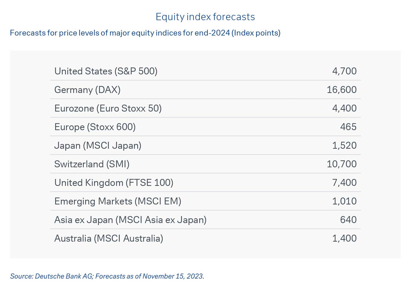Click the "Equity index forecasts" title

pos(205,17)
